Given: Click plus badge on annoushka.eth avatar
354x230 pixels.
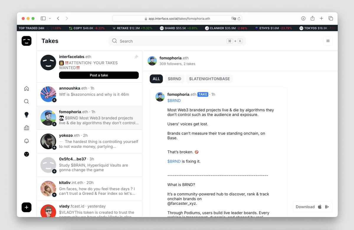Looking at the screenshot, I should click(x=54, y=100).
